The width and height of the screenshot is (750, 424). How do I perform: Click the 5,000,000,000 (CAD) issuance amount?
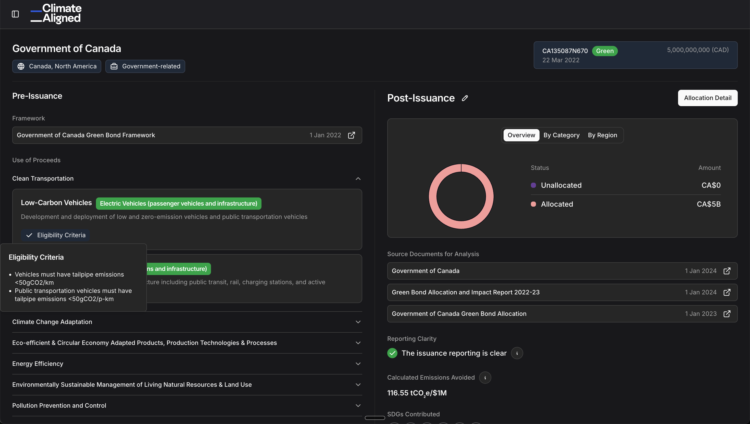[698, 50]
